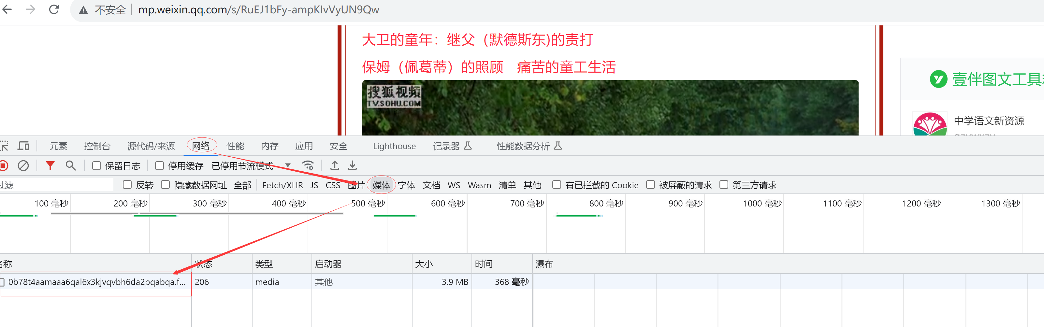The width and height of the screenshot is (1044, 327).
Task: Go forward with the browser forward arrow
Action: (30, 9)
